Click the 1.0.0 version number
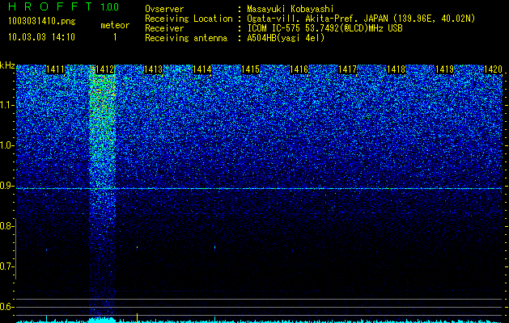 tap(110, 7)
